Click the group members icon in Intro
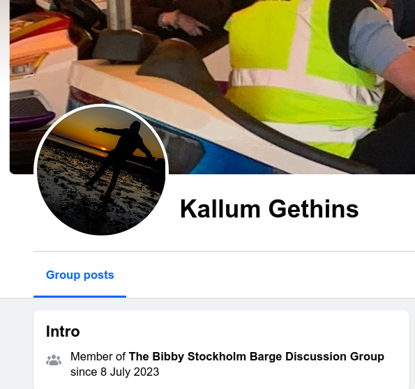This screenshot has width=415, height=389. (x=54, y=360)
